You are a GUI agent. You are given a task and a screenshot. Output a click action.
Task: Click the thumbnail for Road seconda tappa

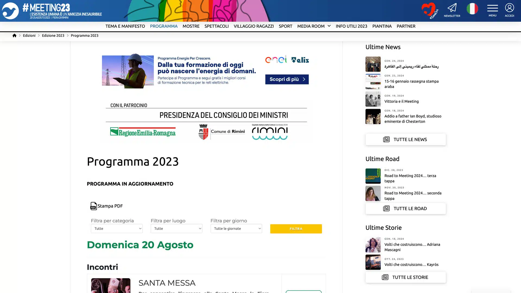point(373,193)
